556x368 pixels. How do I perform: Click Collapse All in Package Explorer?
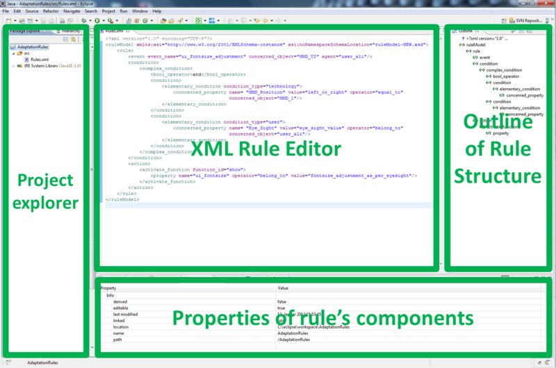tap(64, 40)
